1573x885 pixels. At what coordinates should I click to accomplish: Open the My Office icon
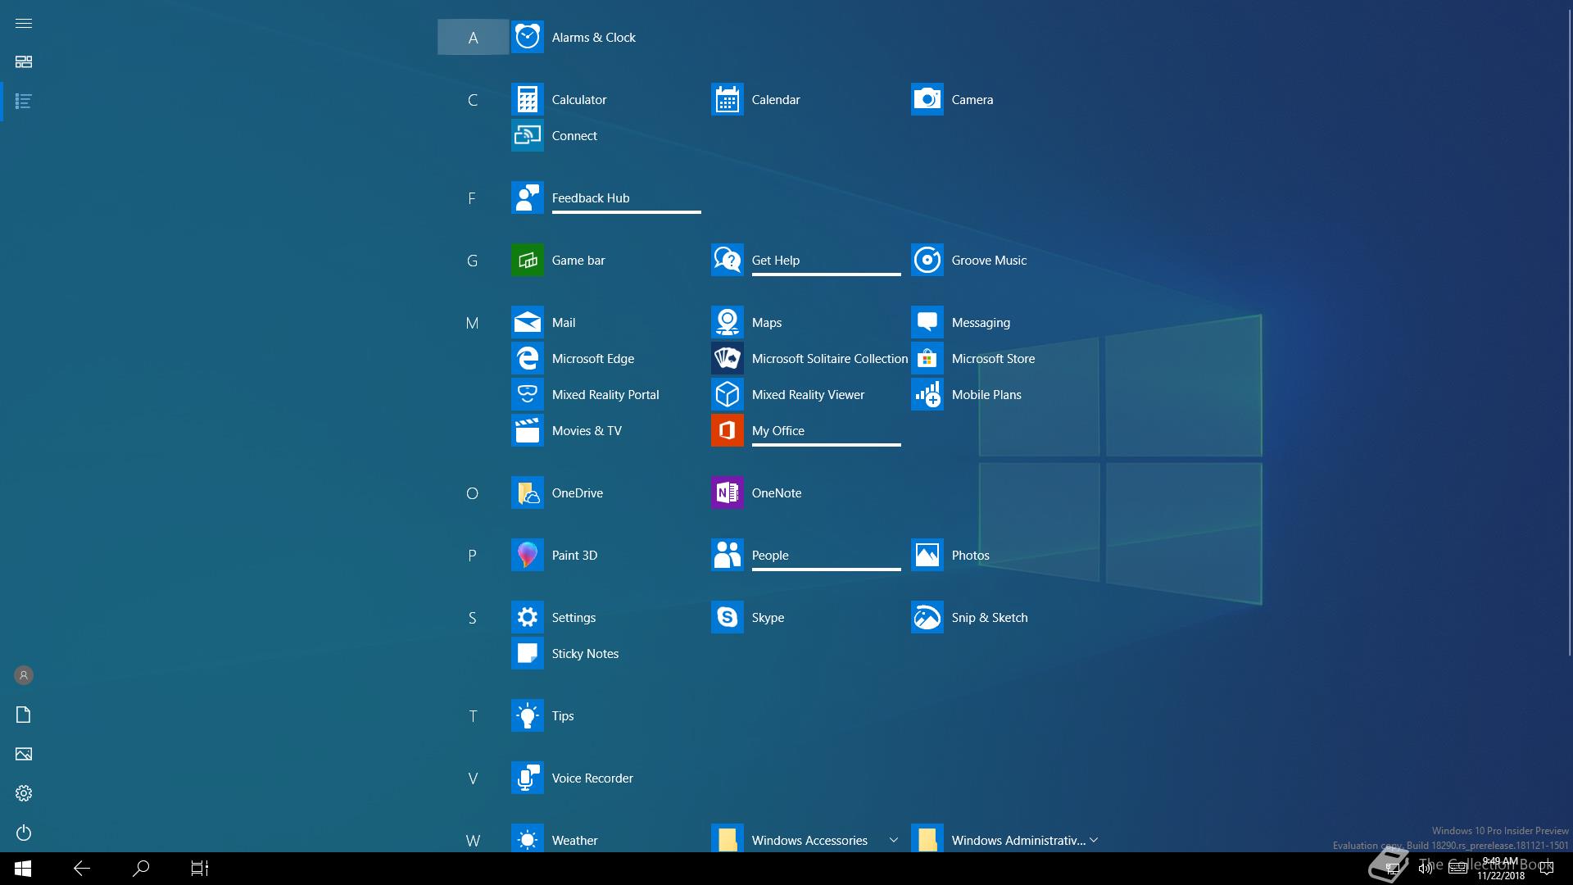tap(728, 431)
